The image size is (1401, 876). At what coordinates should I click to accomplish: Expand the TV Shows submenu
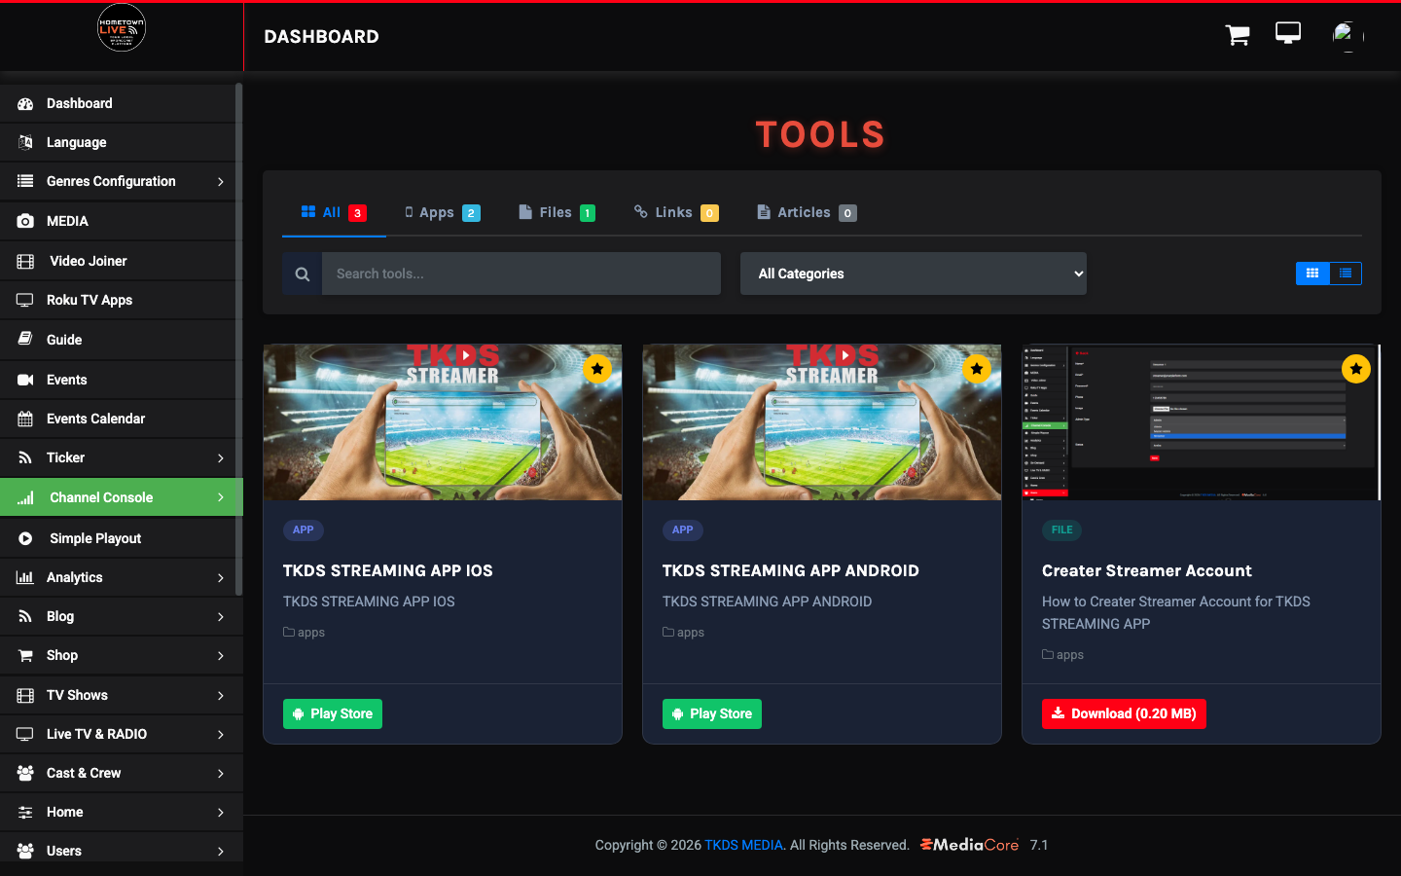coord(221,695)
